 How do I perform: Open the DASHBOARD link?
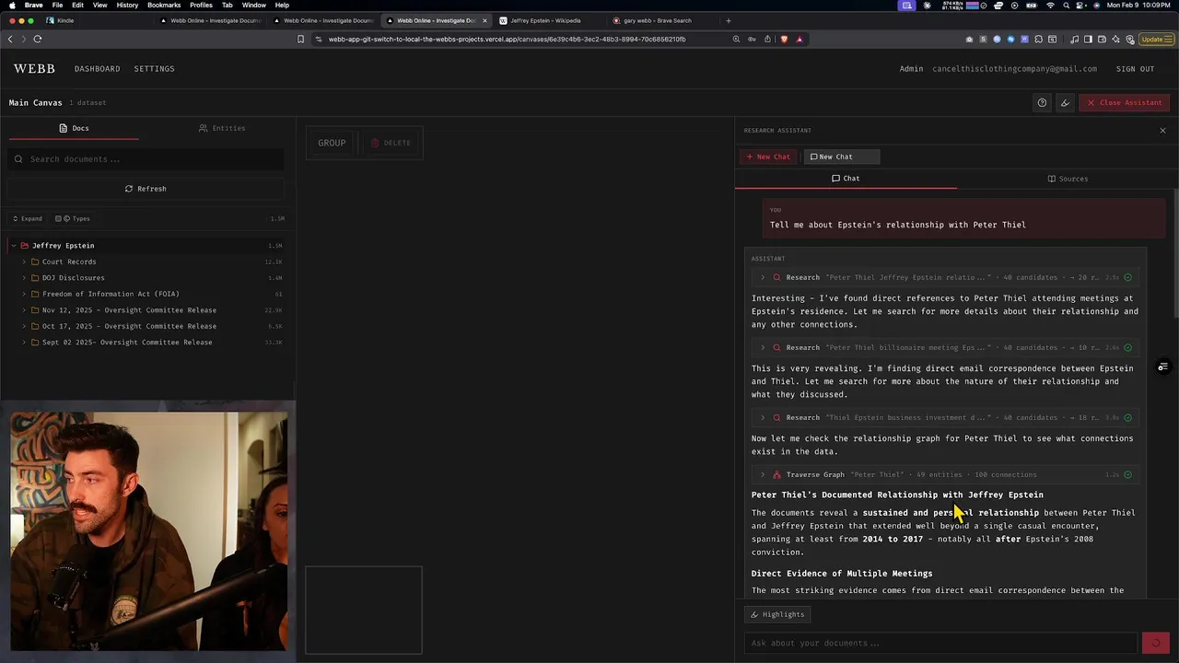pos(98,69)
